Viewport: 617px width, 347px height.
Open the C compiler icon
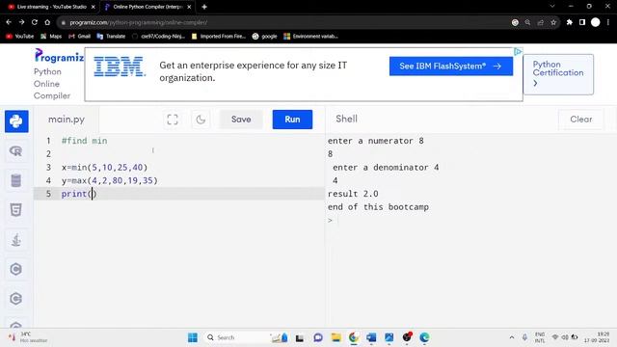pyautogui.click(x=16, y=269)
